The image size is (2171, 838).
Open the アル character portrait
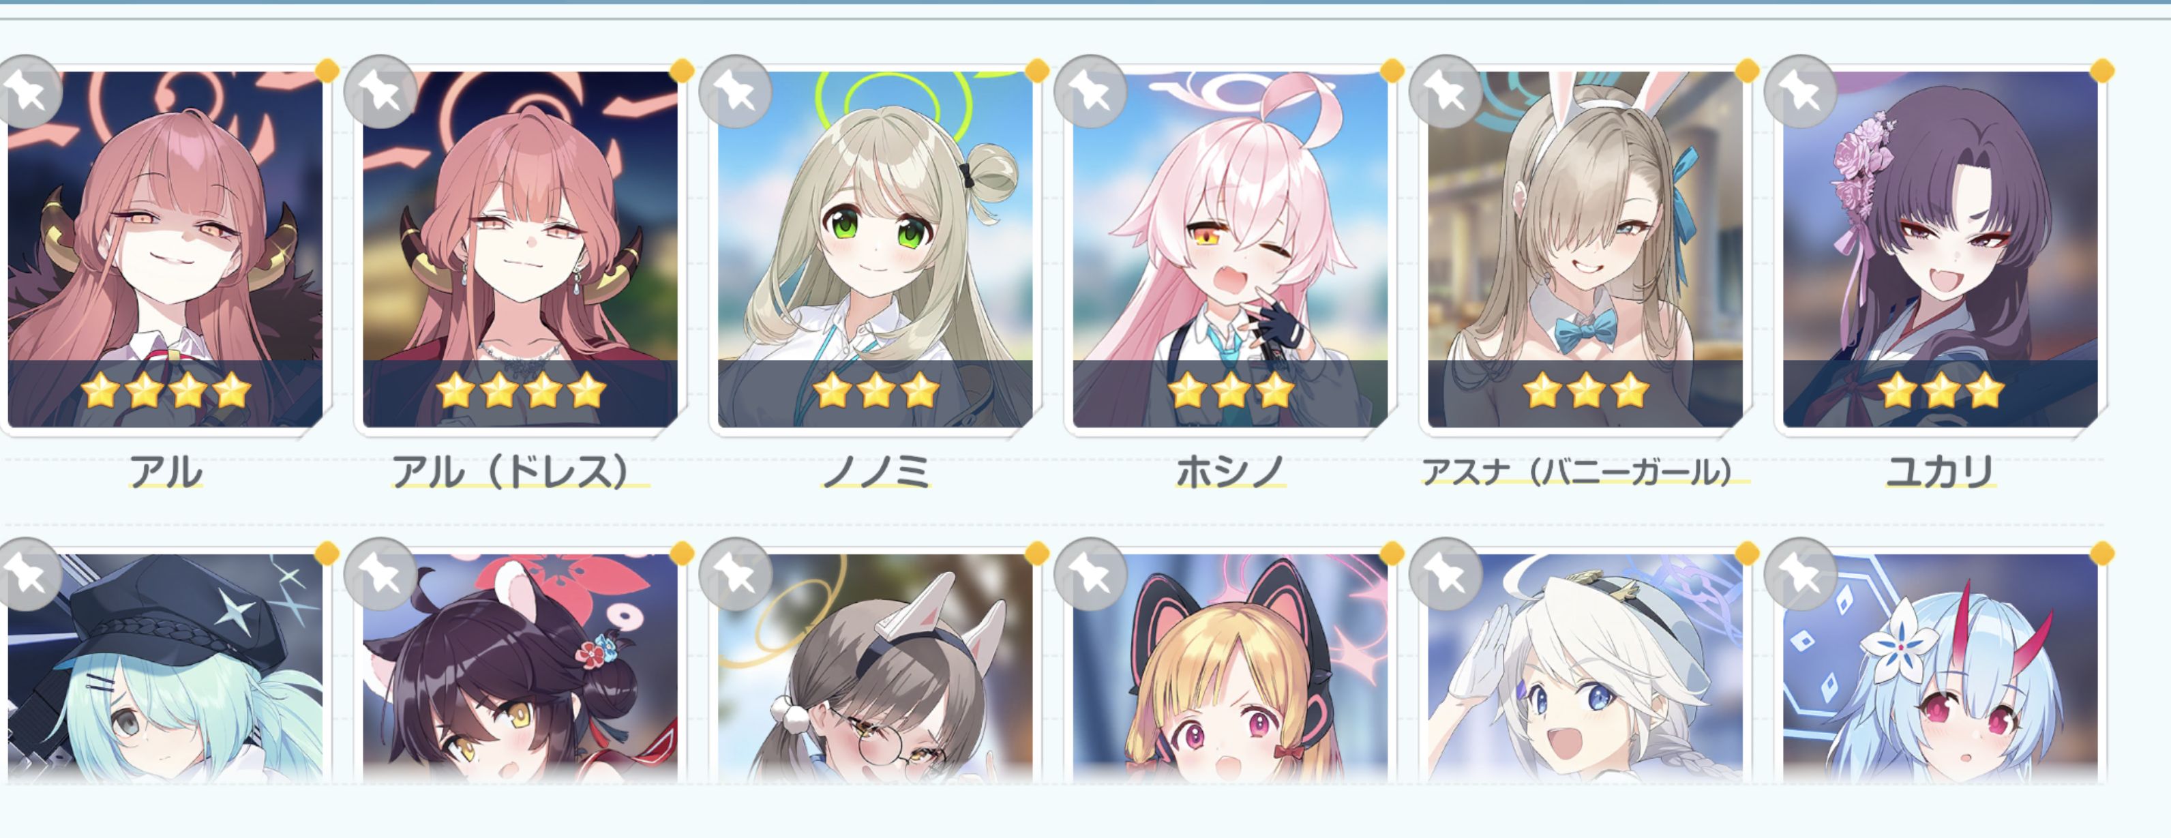click(x=165, y=250)
